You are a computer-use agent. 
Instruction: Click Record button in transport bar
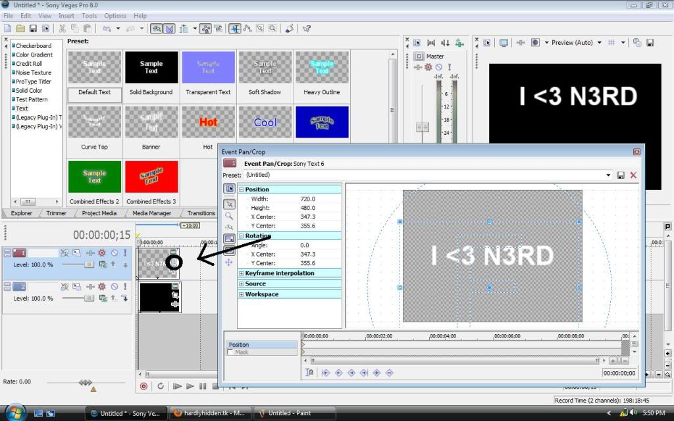tap(143, 386)
